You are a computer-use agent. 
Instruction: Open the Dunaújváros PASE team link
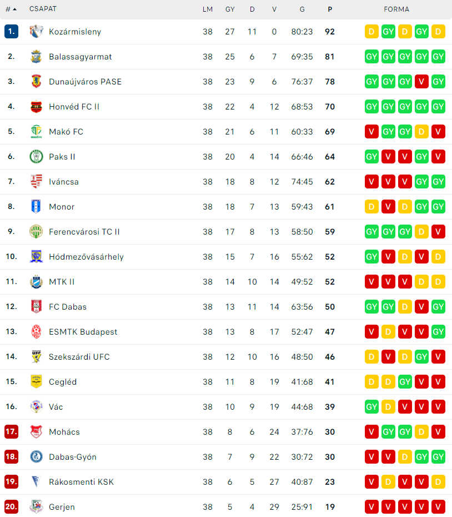pyautogui.click(x=86, y=82)
